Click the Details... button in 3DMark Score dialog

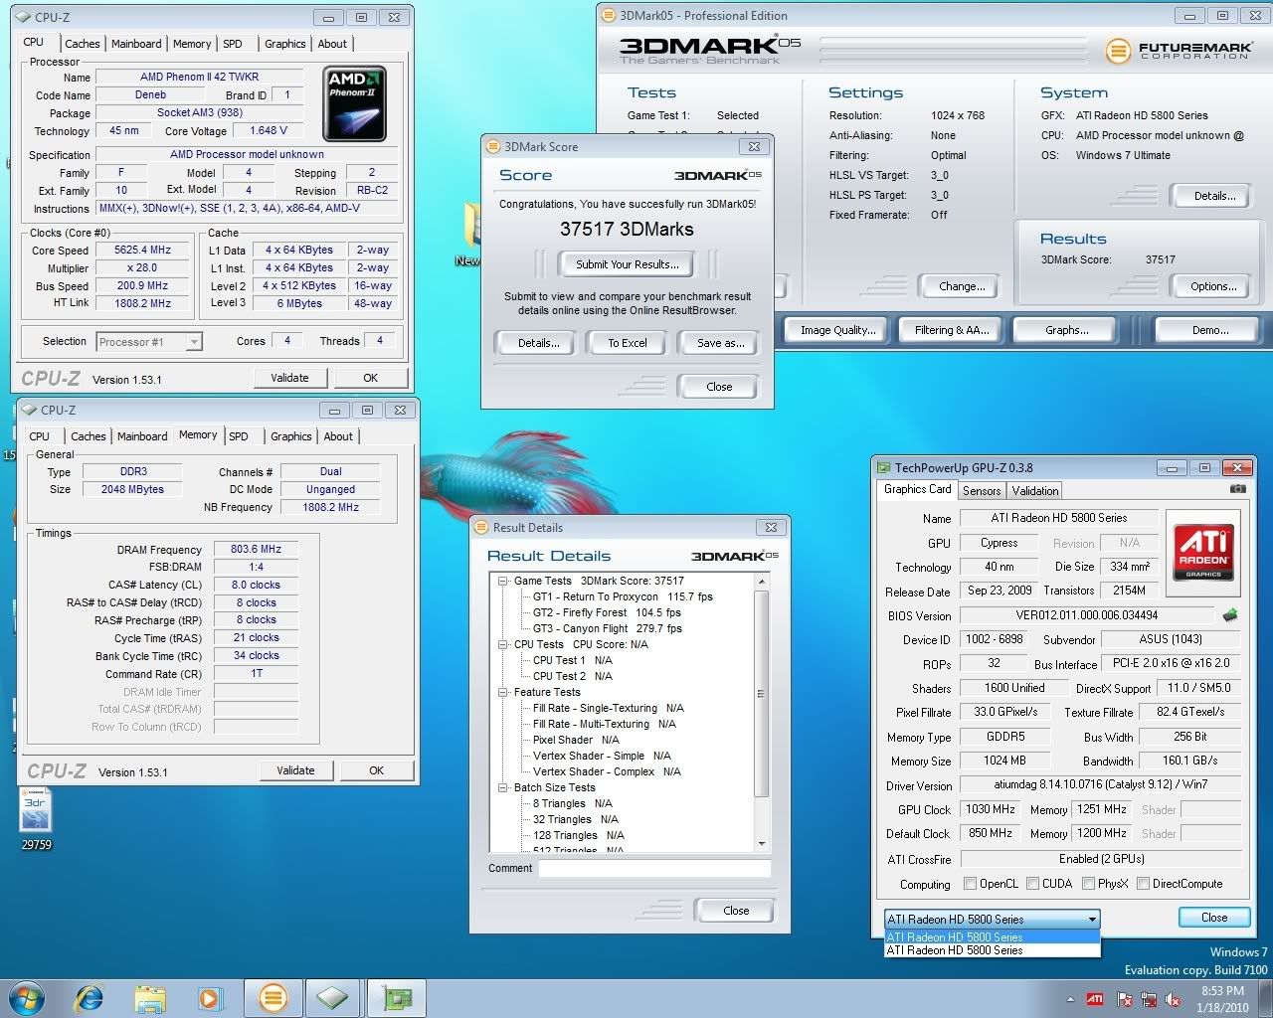pyautogui.click(x=538, y=343)
